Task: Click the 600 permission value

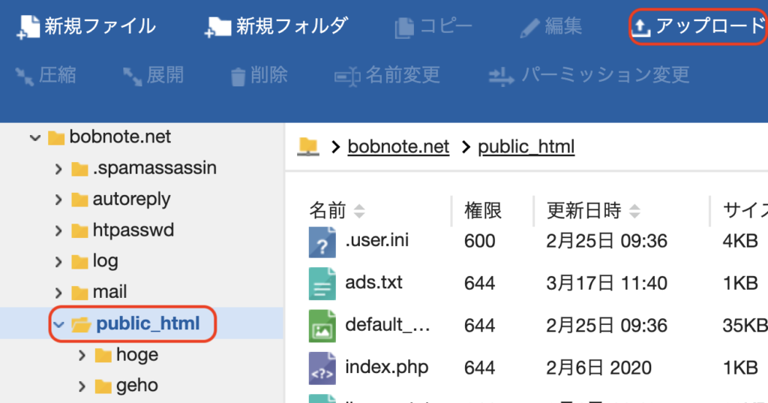Action: (x=479, y=241)
